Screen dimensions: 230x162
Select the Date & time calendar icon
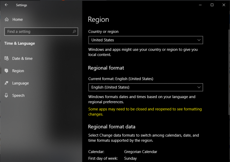pyautogui.click(x=6, y=58)
